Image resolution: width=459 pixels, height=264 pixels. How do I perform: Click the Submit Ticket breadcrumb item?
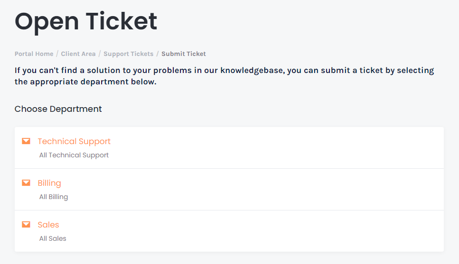point(184,54)
